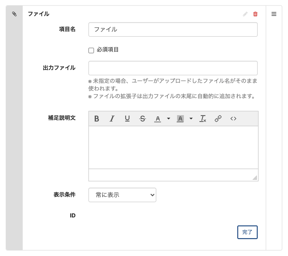The height and width of the screenshot is (256, 288).
Task: Apply underline formatting in editor
Action: click(127, 119)
